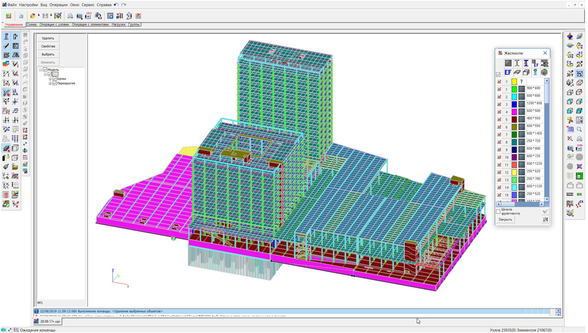This screenshot has height=333, width=588.
Task: Collapse the Модель root tree node
Action: coord(41,70)
